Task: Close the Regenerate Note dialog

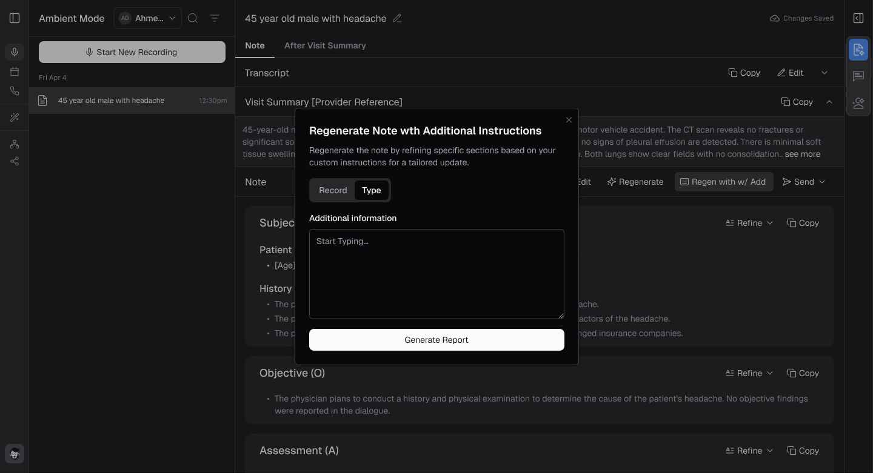Action: [x=569, y=120]
